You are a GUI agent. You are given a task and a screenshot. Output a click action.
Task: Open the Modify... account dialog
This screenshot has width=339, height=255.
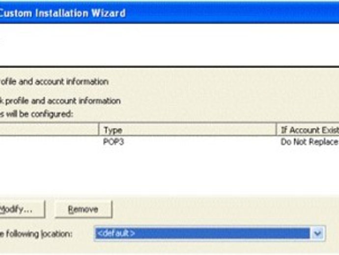pyautogui.click(x=22, y=209)
